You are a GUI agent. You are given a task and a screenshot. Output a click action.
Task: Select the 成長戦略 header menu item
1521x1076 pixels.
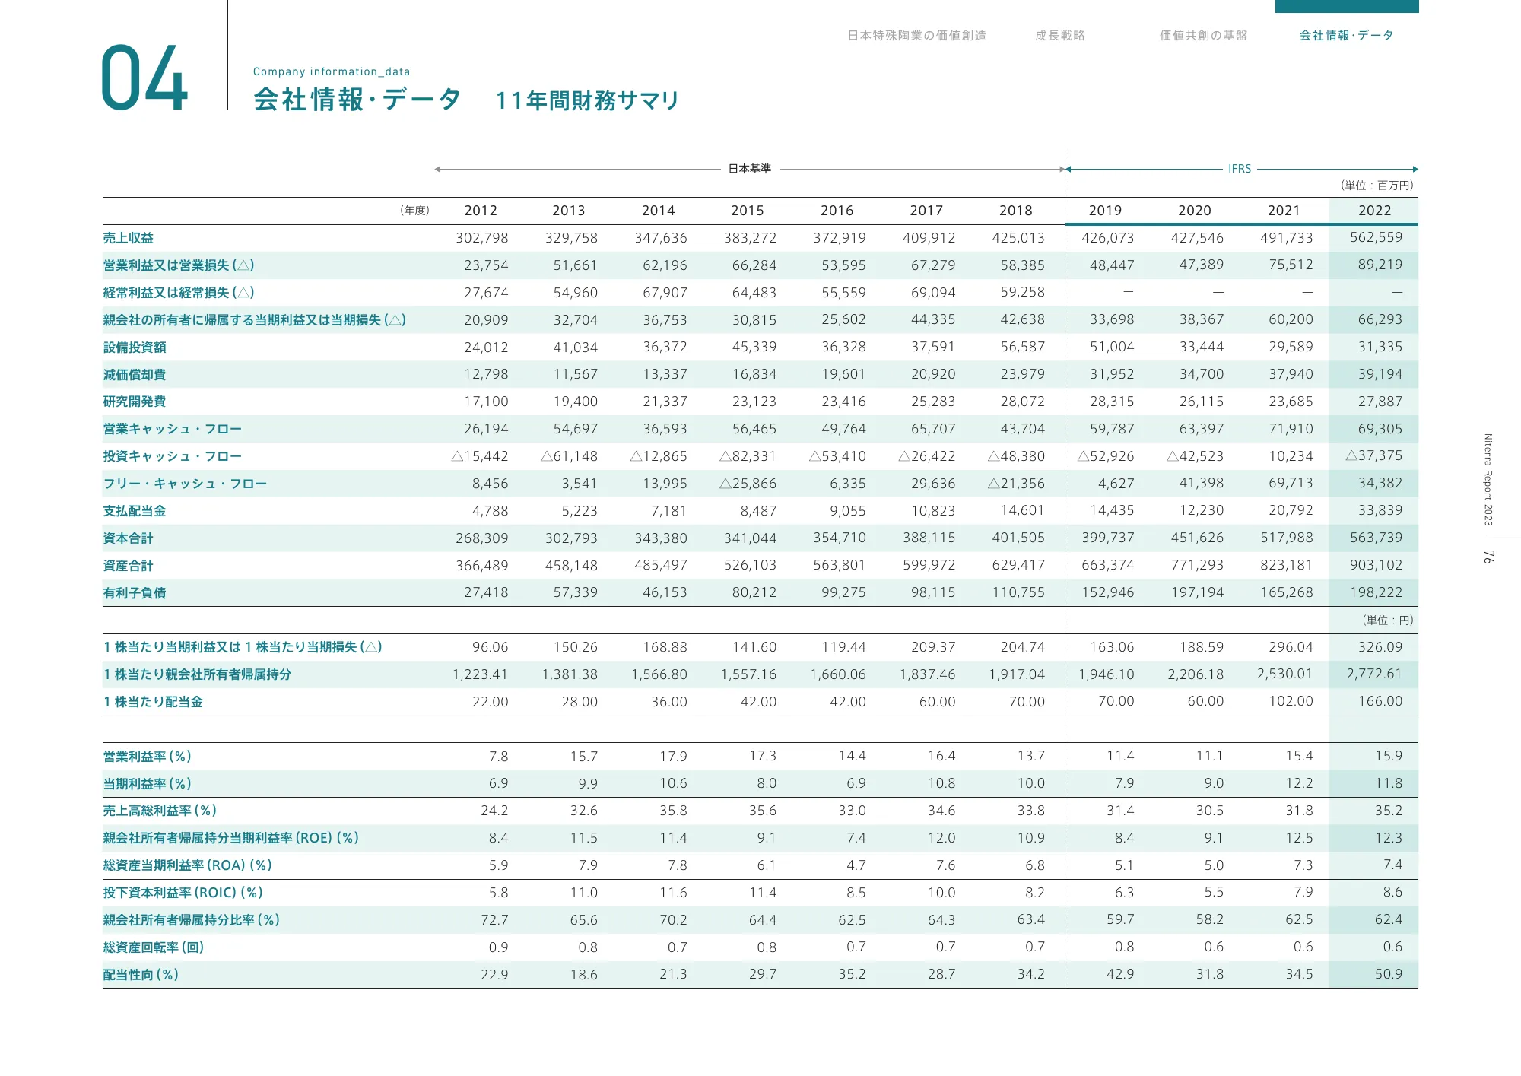(1062, 35)
